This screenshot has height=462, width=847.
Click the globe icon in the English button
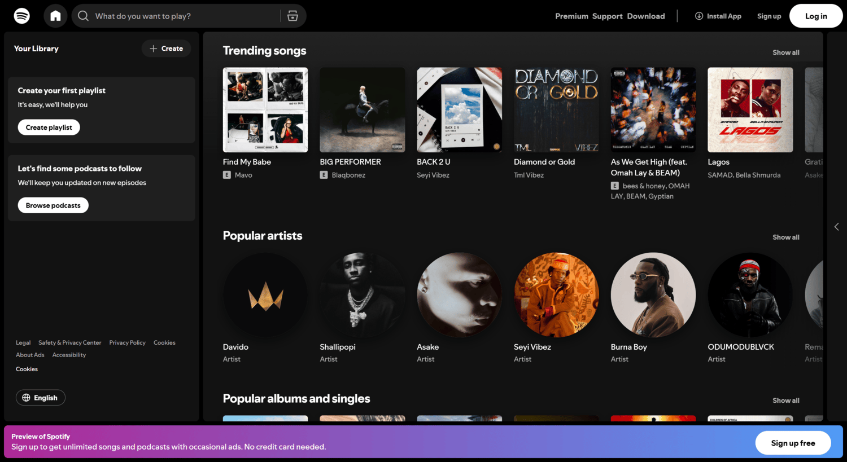pyautogui.click(x=26, y=398)
